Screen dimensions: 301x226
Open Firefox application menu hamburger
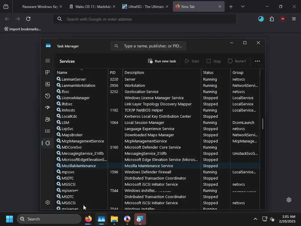tap(294, 19)
